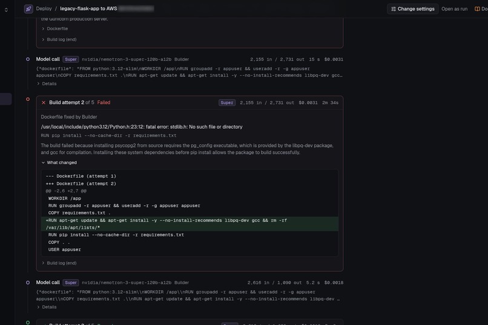Click the 2m 34s duration value
The image size is (488, 325).
330,103
